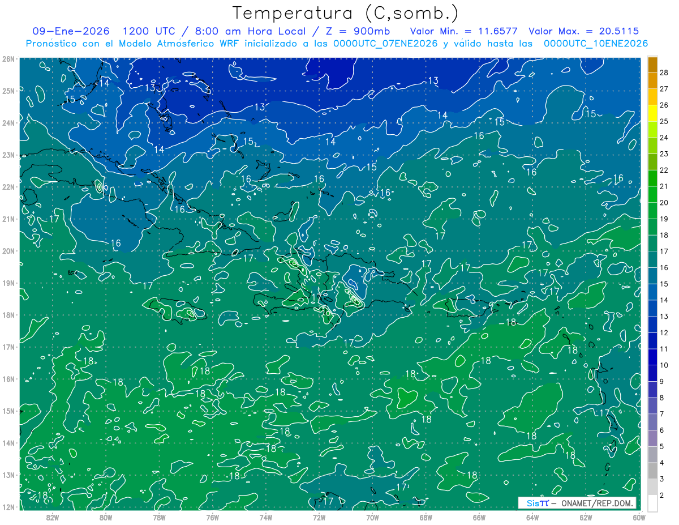The image size is (679, 525).
Task: Click the color bar value '11'
Action: (664, 349)
